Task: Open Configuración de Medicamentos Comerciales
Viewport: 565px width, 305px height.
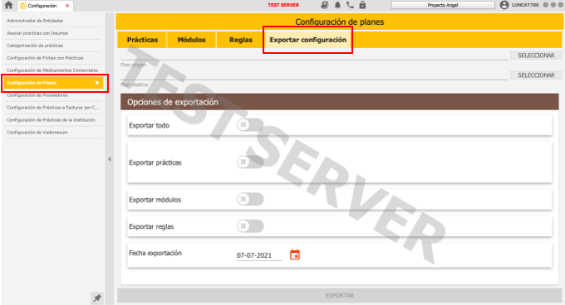Action: pos(53,70)
